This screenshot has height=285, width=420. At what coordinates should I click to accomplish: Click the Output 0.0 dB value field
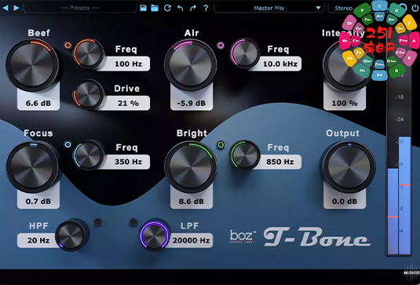click(x=345, y=202)
